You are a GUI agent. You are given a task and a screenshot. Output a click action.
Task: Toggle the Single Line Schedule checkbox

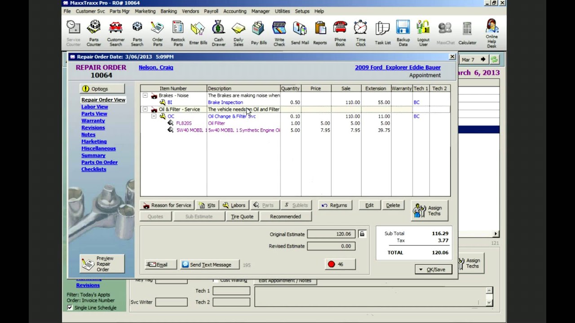(x=70, y=308)
